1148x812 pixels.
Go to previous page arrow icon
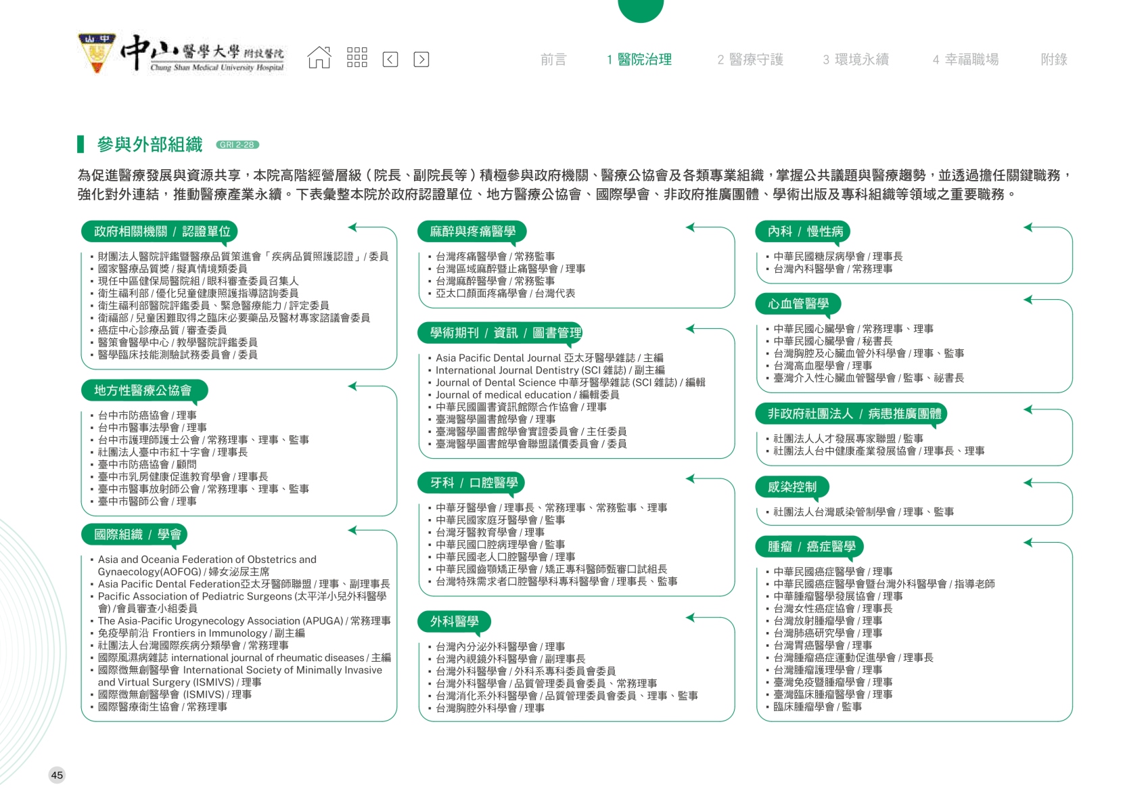tap(390, 60)
